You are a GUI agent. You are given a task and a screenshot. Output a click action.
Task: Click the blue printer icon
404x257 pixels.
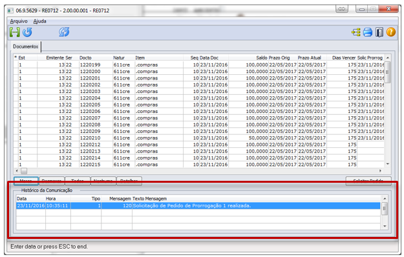point(368,32)
